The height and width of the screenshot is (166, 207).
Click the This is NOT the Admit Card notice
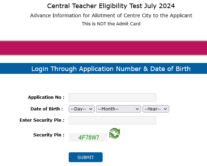coord(111,24)
